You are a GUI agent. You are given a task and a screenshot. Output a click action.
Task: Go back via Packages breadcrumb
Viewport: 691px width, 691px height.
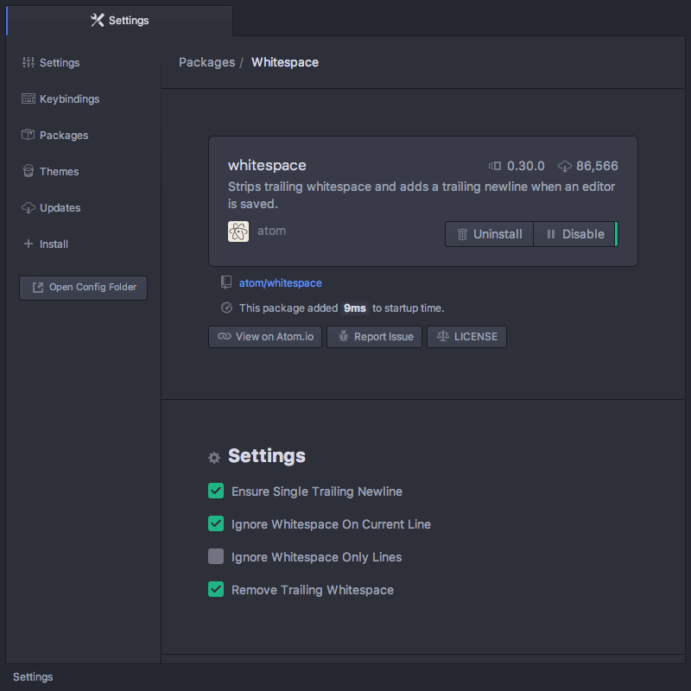click(206, 62)
